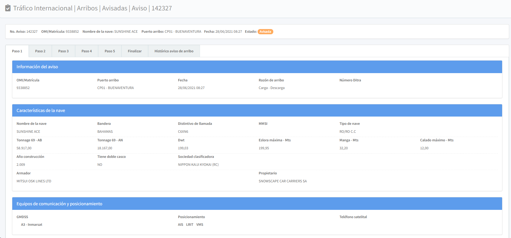Open the Paso 2 tab
The height and width of the screenshot is (238, 511).
[x=40, y=51]
